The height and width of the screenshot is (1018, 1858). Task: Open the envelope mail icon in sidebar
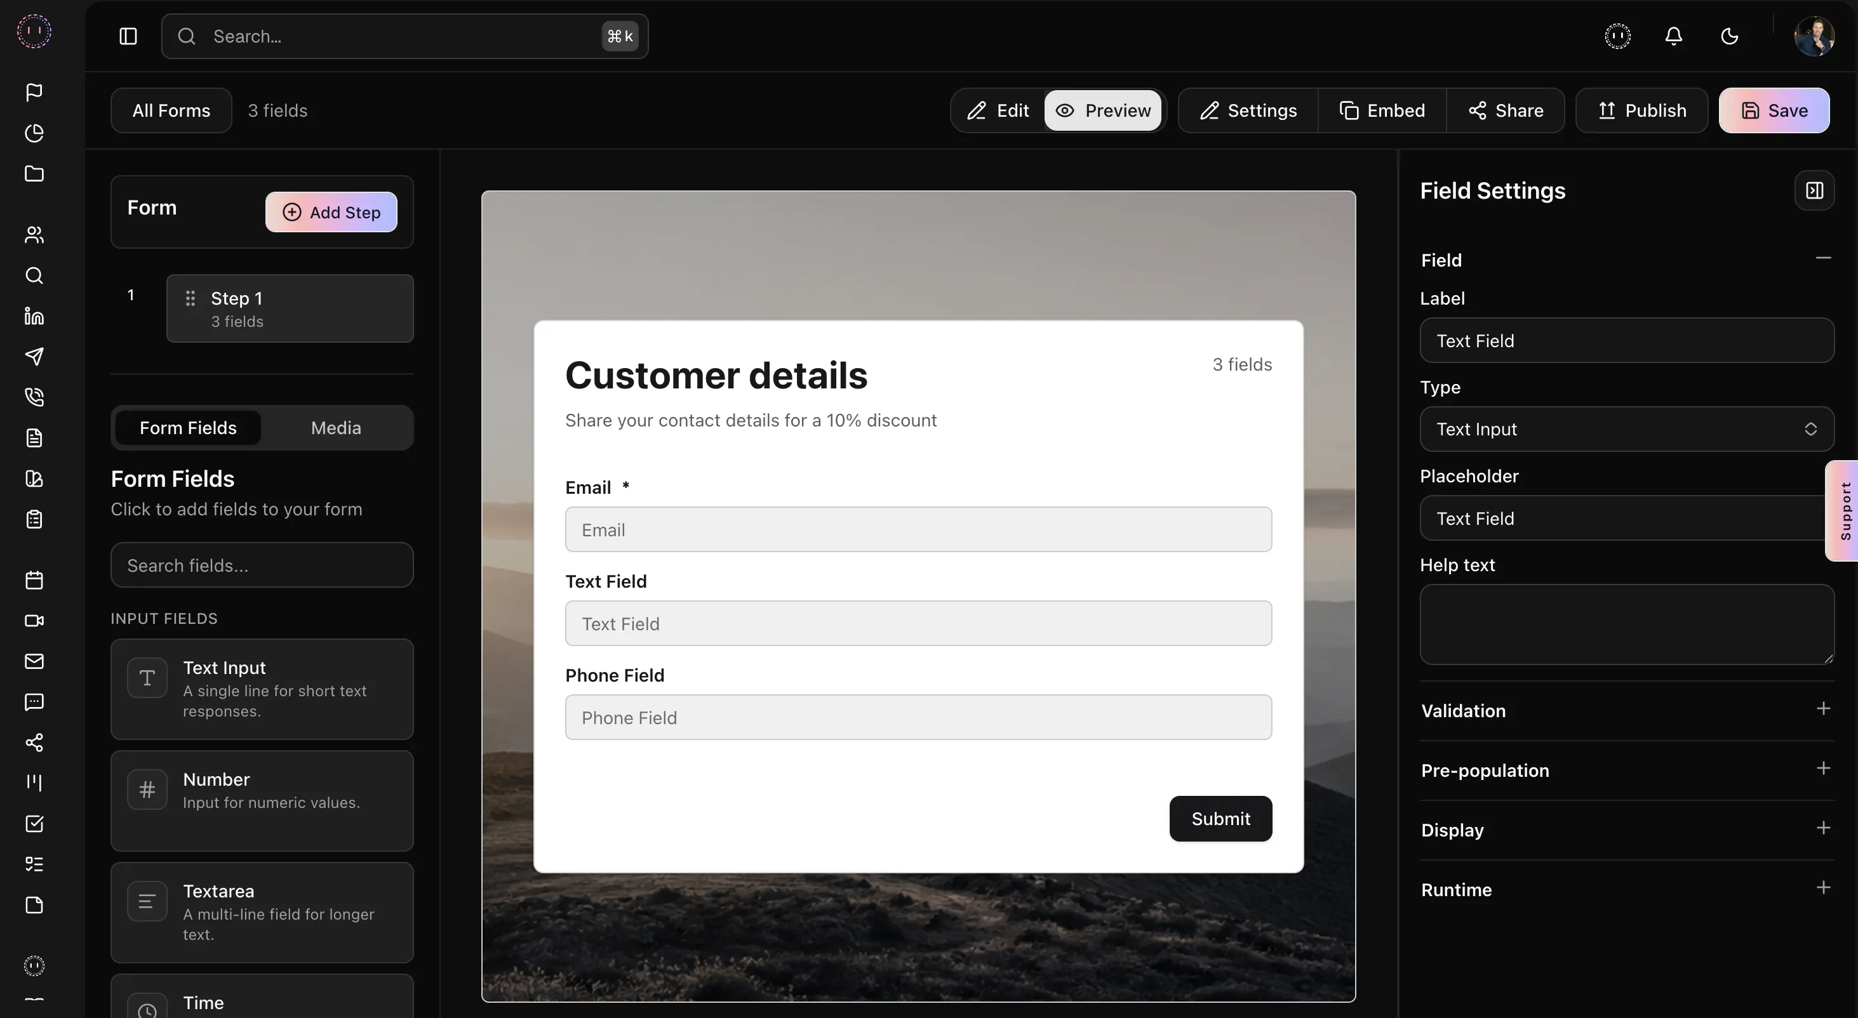(x=34, y=661)
